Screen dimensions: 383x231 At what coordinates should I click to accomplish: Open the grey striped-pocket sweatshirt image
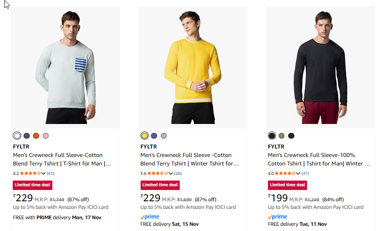click(x=65, y=67)
